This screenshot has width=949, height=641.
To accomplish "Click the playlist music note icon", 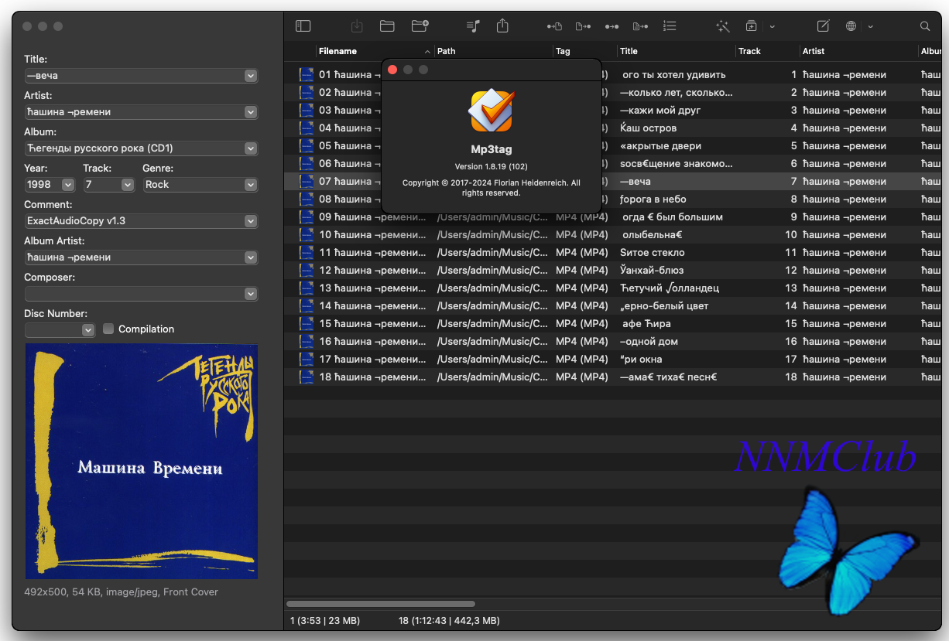I will point(474,26).
